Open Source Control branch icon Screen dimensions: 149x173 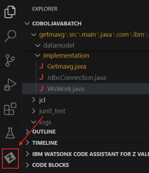pos(10,60)
